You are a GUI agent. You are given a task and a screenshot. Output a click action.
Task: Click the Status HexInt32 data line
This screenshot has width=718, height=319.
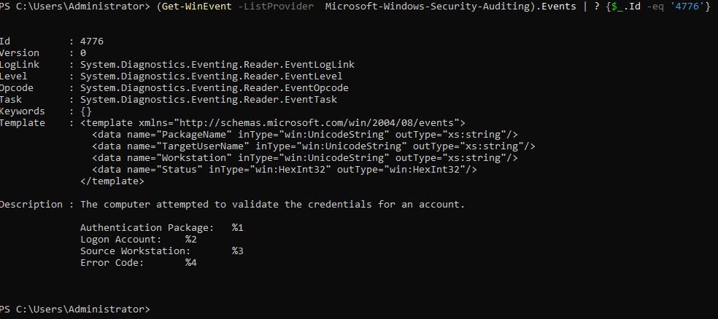(285, 170)
